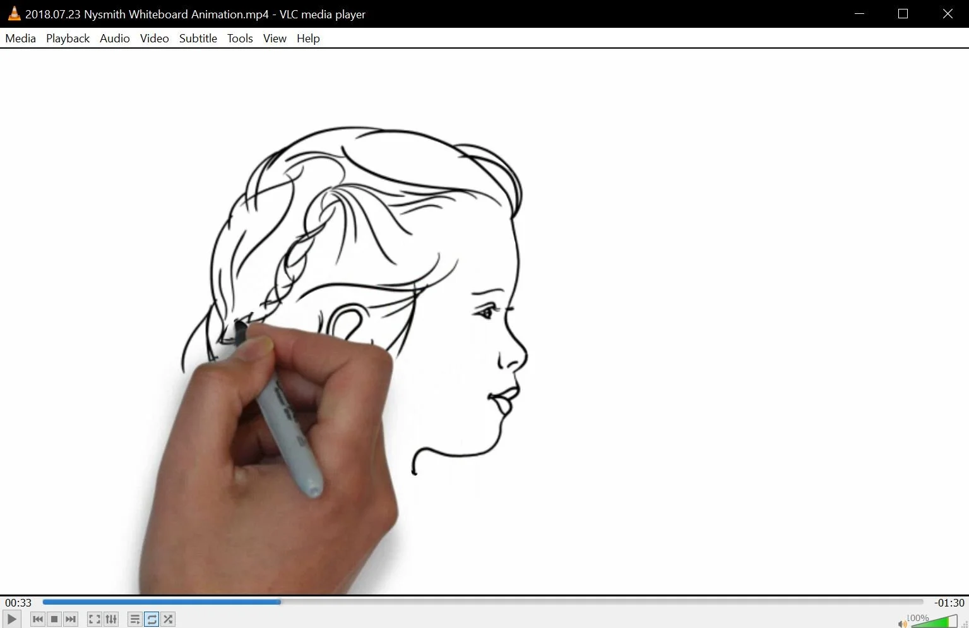
Task: Select the Playback menu
Action: coord(68,38)
